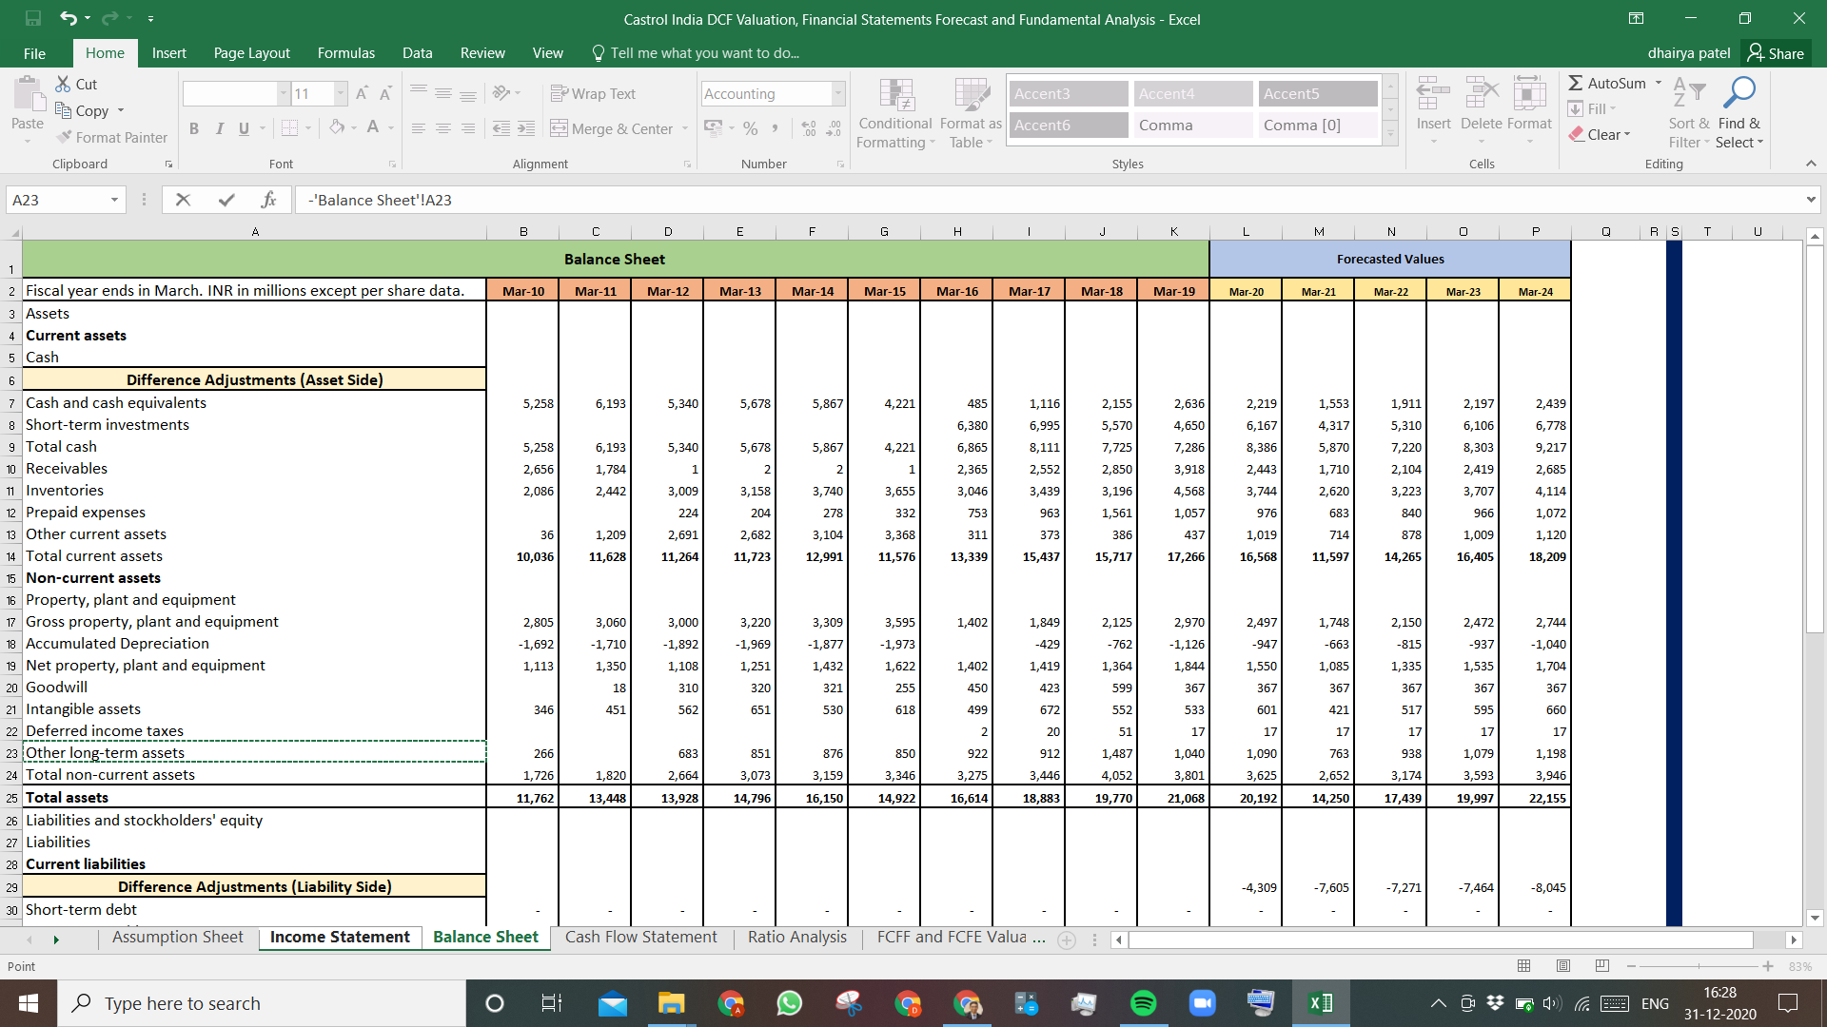Screen dimensions: 1827x1027
Task: Open the borders dropdown
Action: click(307, 128)
